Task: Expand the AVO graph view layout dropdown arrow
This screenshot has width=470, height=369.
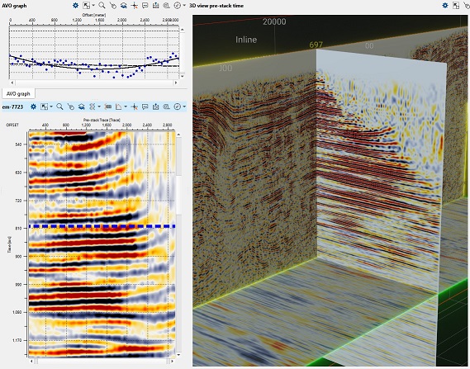Action: pyautogui.click(x=93, y=6)
